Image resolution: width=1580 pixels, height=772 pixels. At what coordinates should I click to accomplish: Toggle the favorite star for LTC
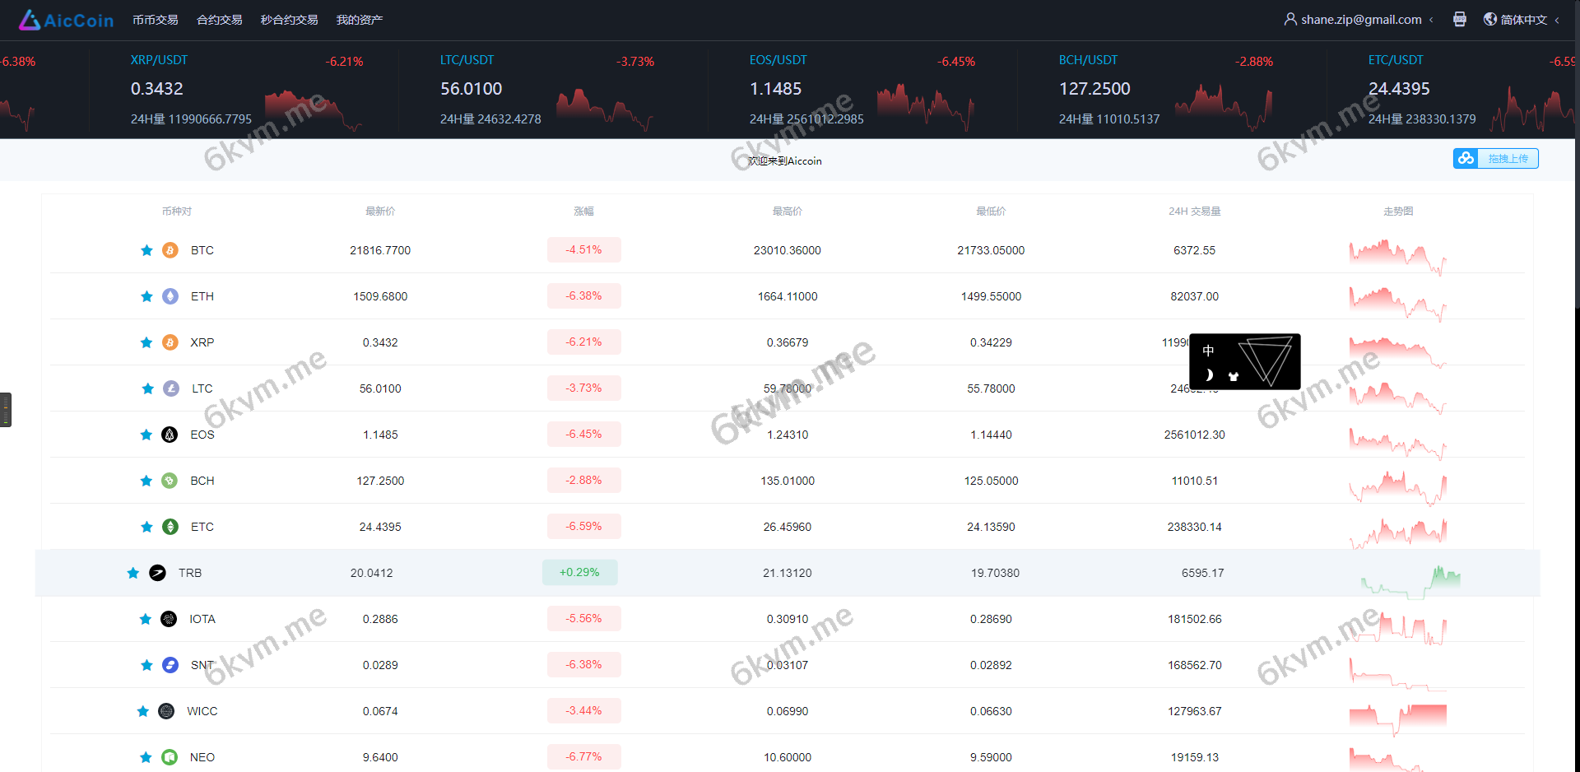147,388
